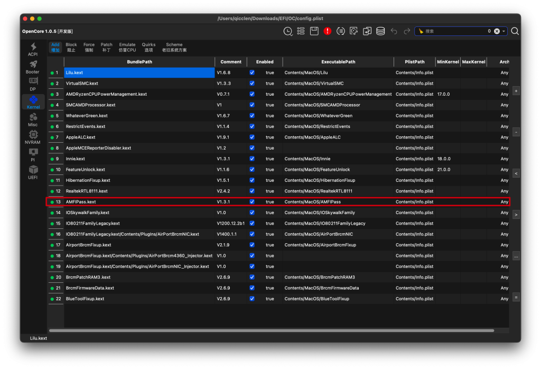541x369 pixels.
Task: Toggle Enabled checkbox for BlueToolFixup.kext
Action: 252,299
